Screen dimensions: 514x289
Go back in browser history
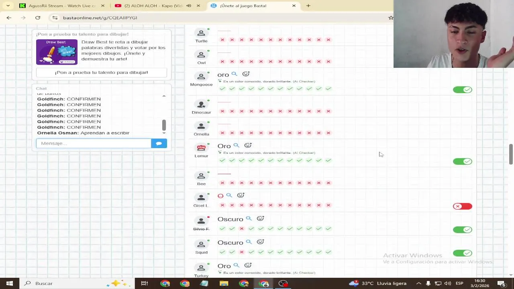[x=9, y=18]
